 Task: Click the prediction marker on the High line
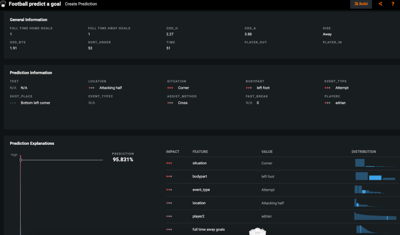click(21, 160)
